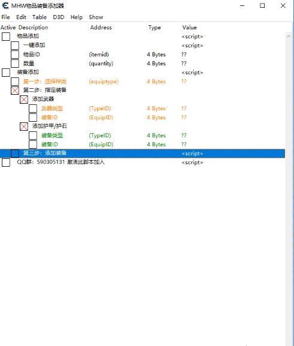Open the D3D menu
The width and height of the screenshot is (294, 346).
click(59, 17)
